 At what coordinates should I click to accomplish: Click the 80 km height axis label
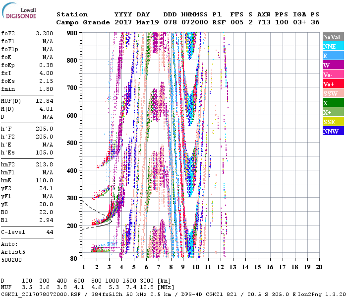74,259
